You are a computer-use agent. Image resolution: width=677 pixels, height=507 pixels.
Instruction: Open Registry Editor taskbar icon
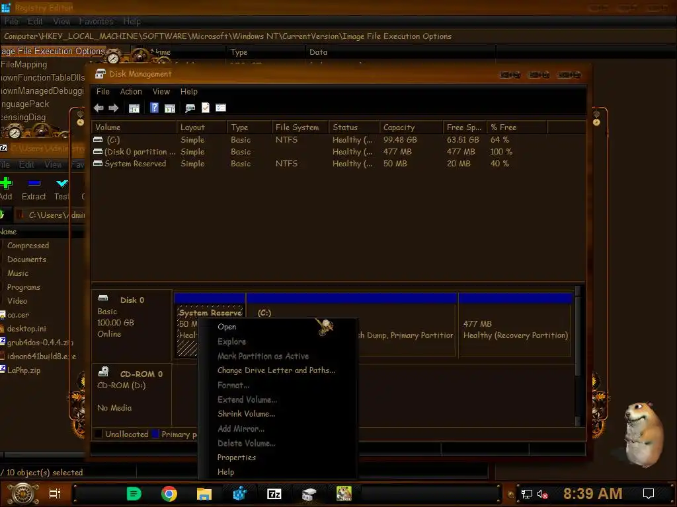point(239,494)
